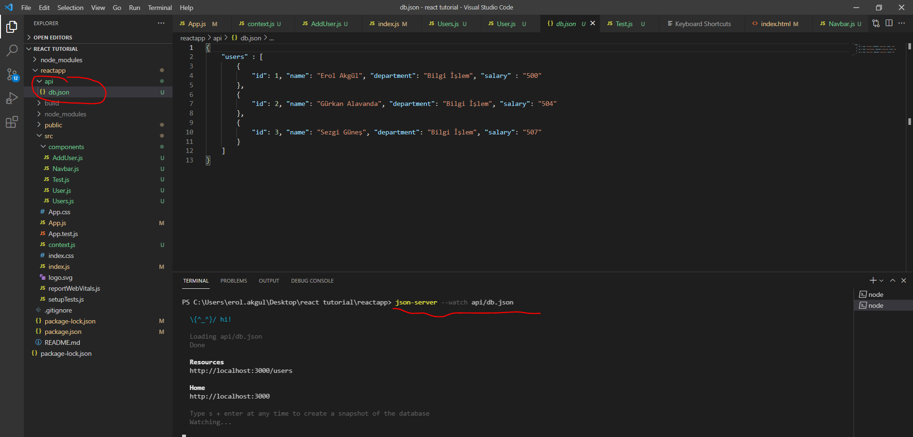Open the Search view in activity bar

(12, 50)
